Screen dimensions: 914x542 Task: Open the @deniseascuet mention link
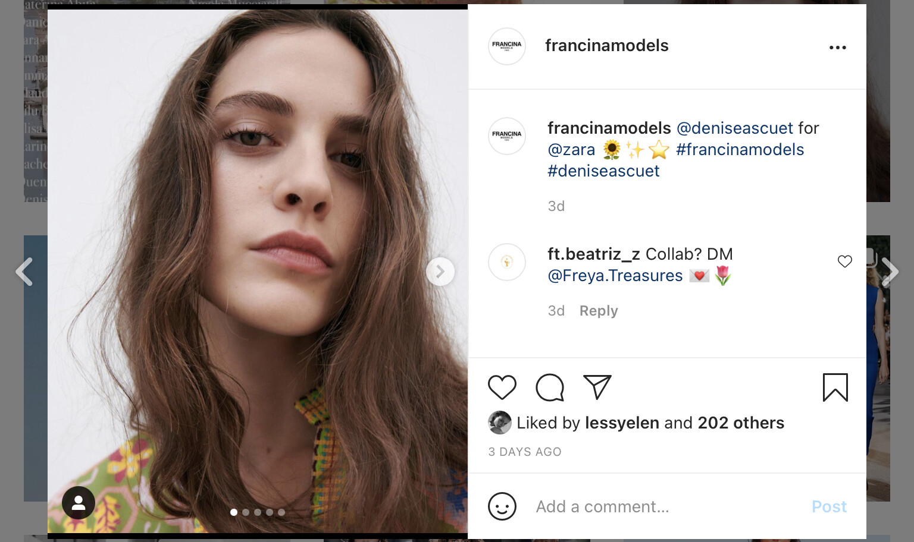[x=735, y=128]
